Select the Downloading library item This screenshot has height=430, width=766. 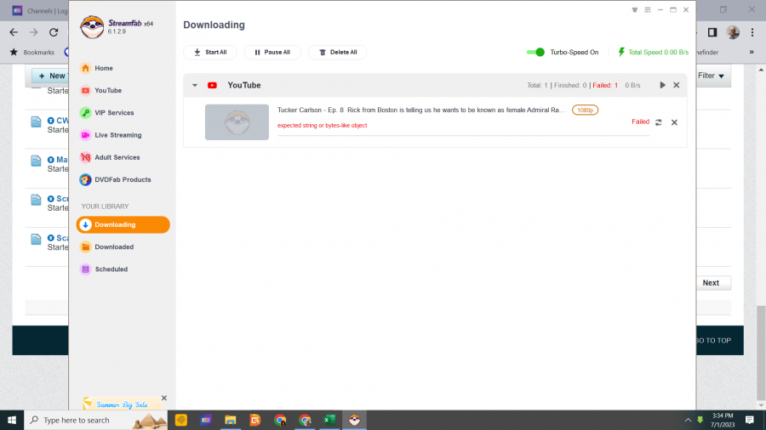coord(123,224)
